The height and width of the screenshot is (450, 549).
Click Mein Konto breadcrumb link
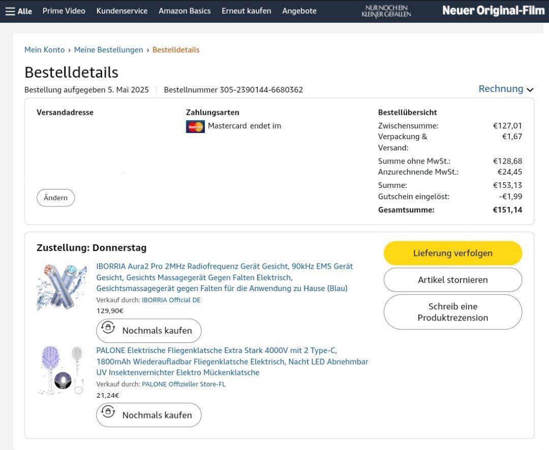pos(44,50)
